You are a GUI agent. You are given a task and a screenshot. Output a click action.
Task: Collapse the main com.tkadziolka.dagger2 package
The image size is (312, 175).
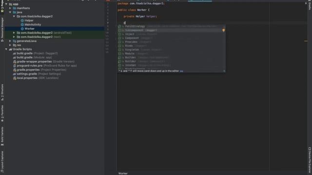(14, 16)
